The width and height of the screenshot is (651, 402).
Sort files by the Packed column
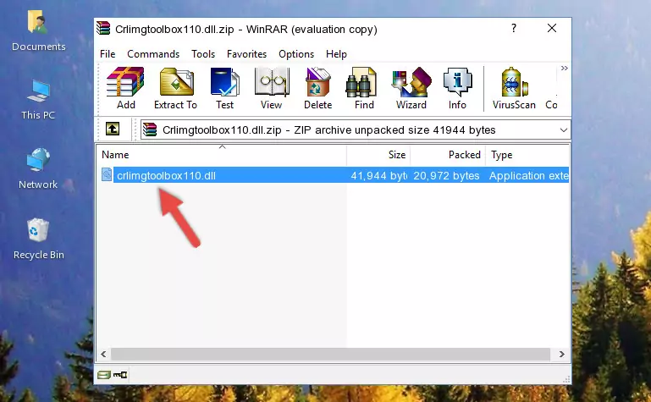[448, 155]
